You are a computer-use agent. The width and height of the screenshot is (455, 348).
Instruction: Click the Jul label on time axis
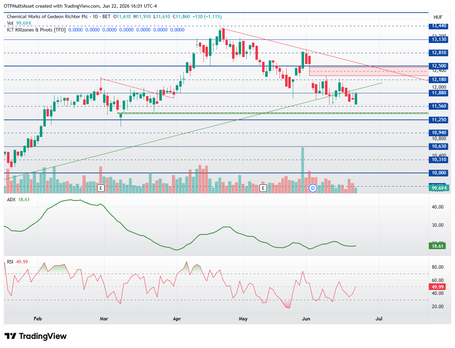coord(379,319)
